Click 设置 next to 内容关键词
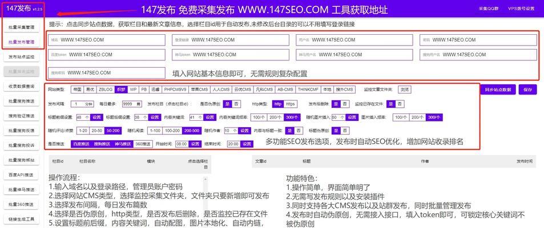The height and width of the screenshot is (228, 544). (x=209, y=117)
